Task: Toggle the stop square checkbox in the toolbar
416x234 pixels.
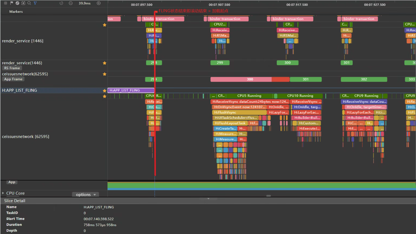Action: [6, 3]
